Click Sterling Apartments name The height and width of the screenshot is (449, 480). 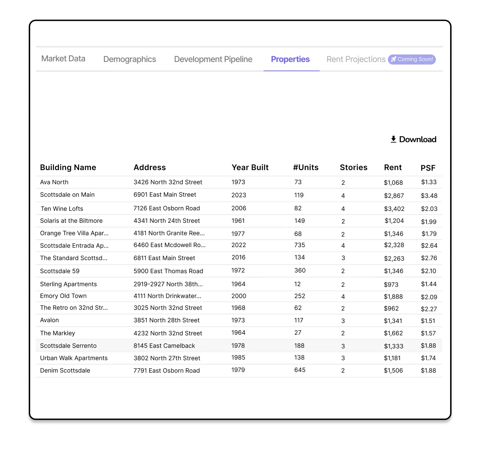point(69,284)
